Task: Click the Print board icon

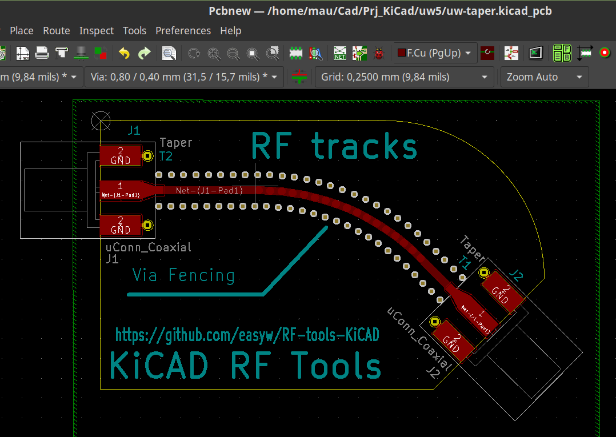Action: coord(42,54)
